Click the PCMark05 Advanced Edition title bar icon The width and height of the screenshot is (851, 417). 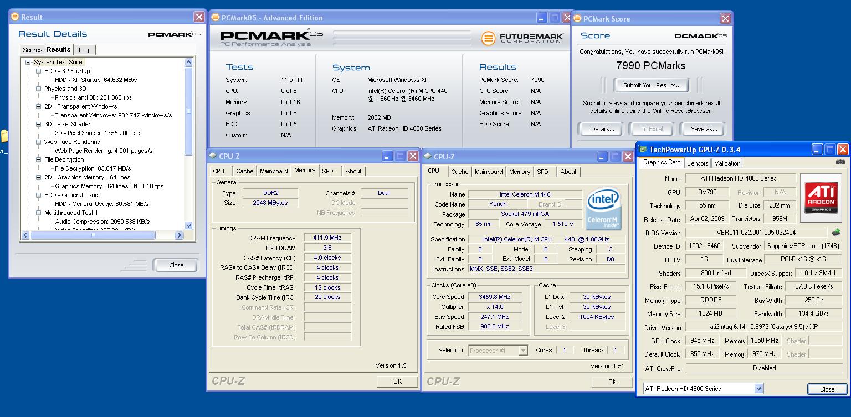(x=216, y=18)
